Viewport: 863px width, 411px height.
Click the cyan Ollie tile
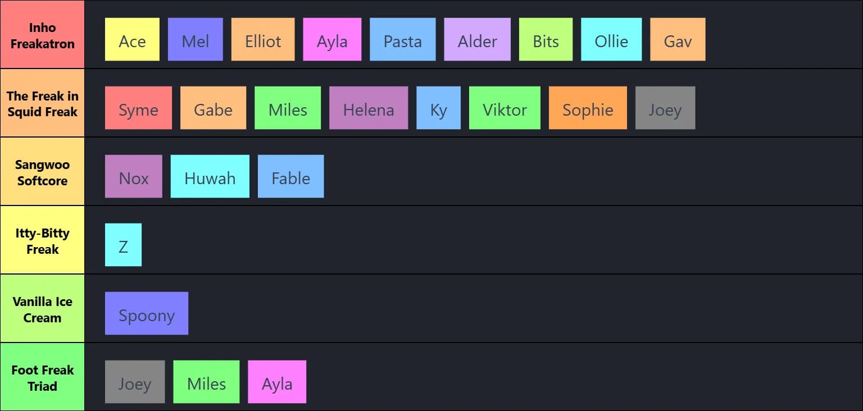click(x=611, y=39)
